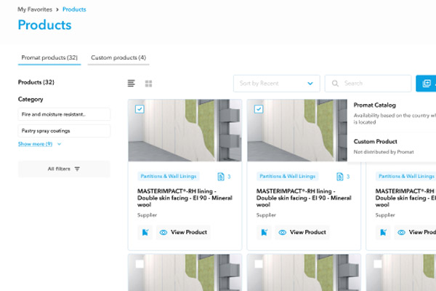
Task: Remove bookmark on first product card
Action: (145, 232)
